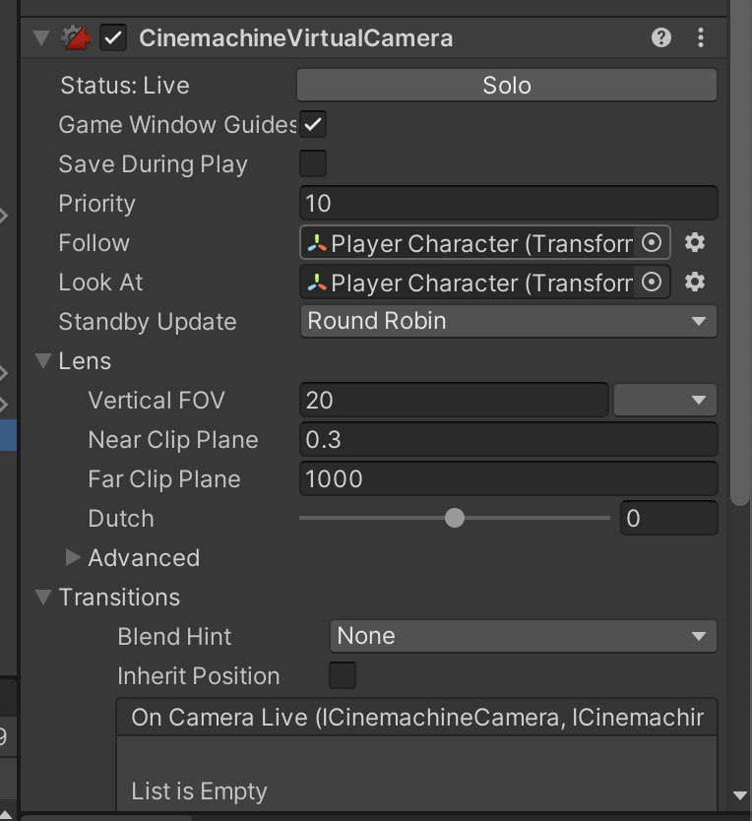The height and width of the screenshot is (821, 752).
Task: Open object picker for Look At field
Action: (652, 283)
